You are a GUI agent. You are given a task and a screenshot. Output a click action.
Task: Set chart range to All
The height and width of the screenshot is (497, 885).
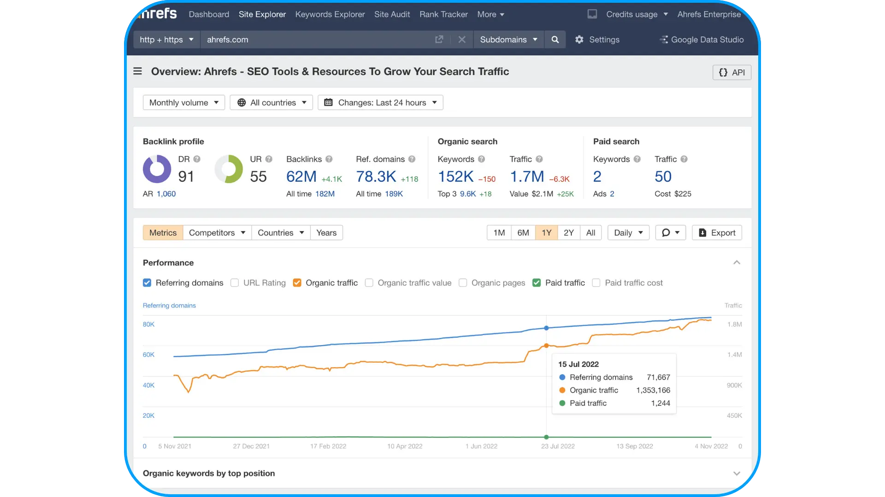(590, 233)
